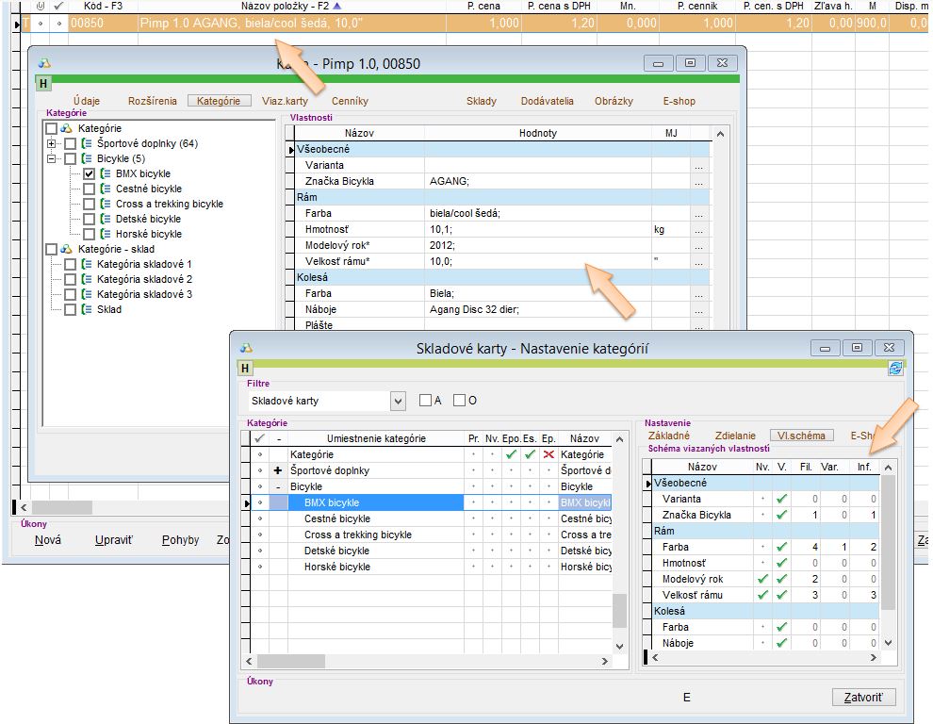The image size is (933, 724).
Task: Open the Vl.schéma settings tab
Action: click(x=800, y=436)
